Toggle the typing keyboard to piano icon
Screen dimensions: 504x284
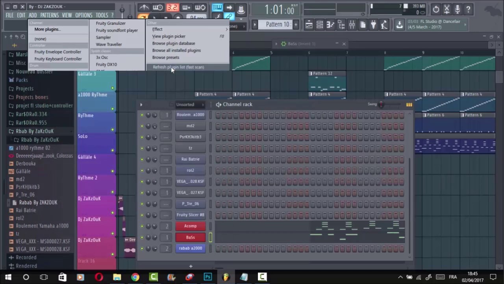click(217, 7)
